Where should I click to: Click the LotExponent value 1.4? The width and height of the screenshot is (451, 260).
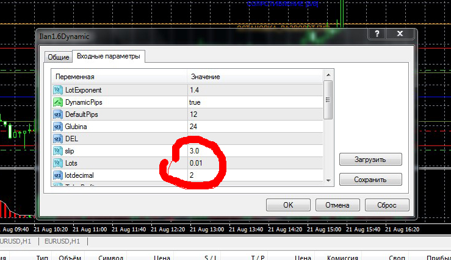(x=194, y=90)
